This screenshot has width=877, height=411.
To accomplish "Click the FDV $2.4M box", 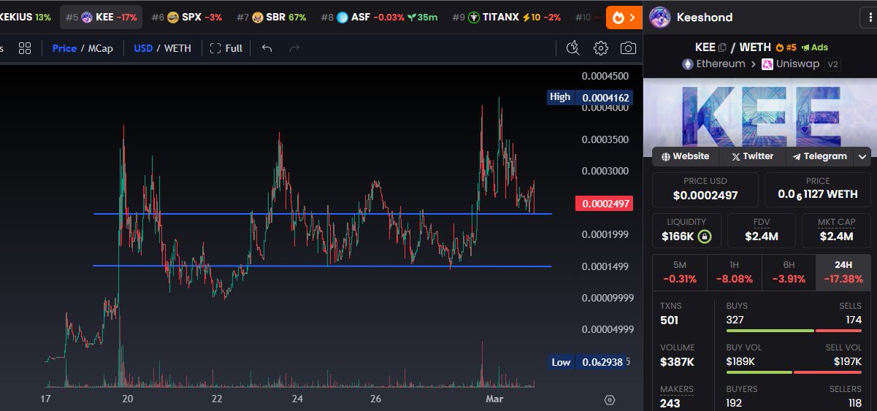I will (x=762, y=231).
